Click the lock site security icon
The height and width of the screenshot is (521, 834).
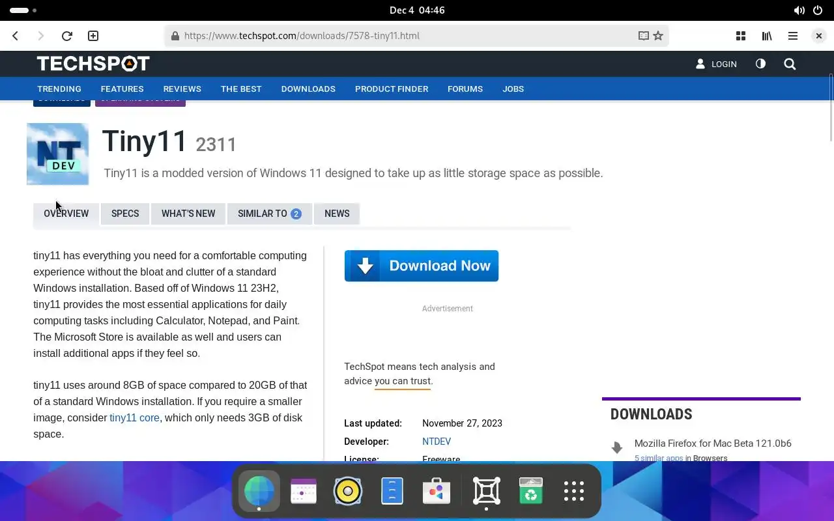175,36
